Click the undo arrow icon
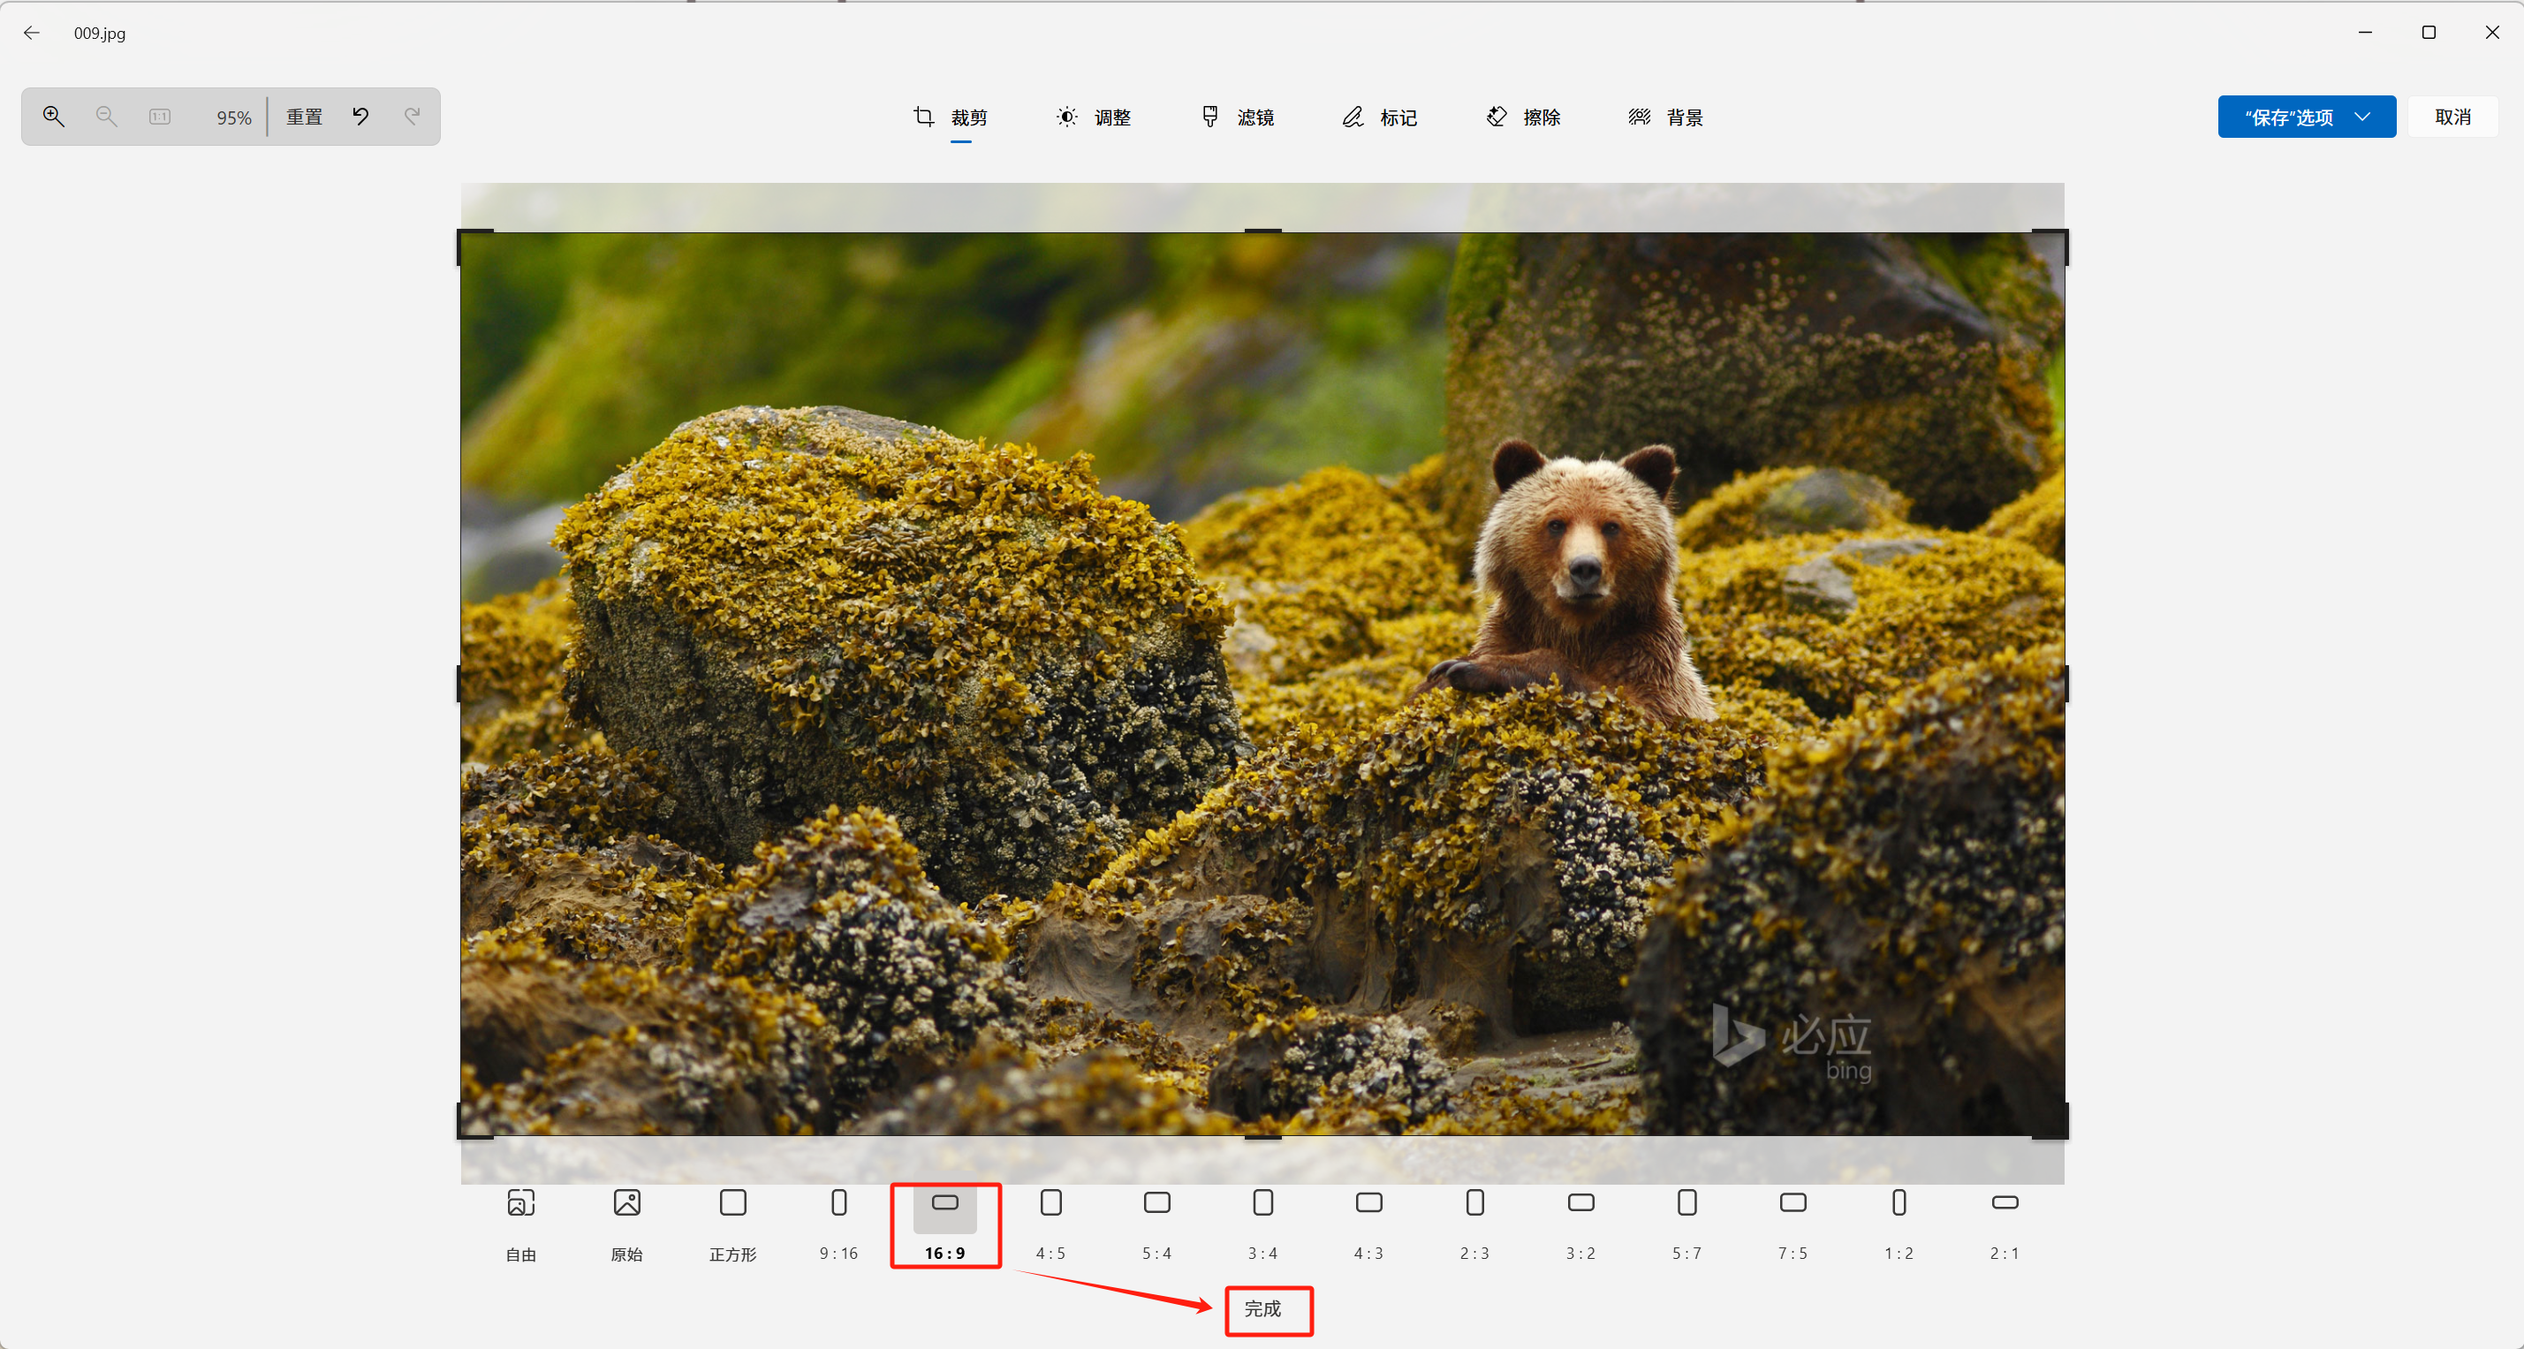Screen dimensions: 2524x1349 360,116
